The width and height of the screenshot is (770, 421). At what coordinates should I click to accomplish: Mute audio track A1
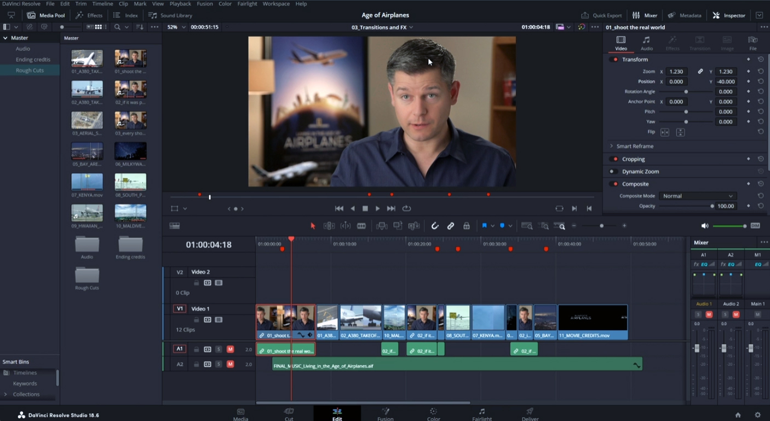point(230,349)
